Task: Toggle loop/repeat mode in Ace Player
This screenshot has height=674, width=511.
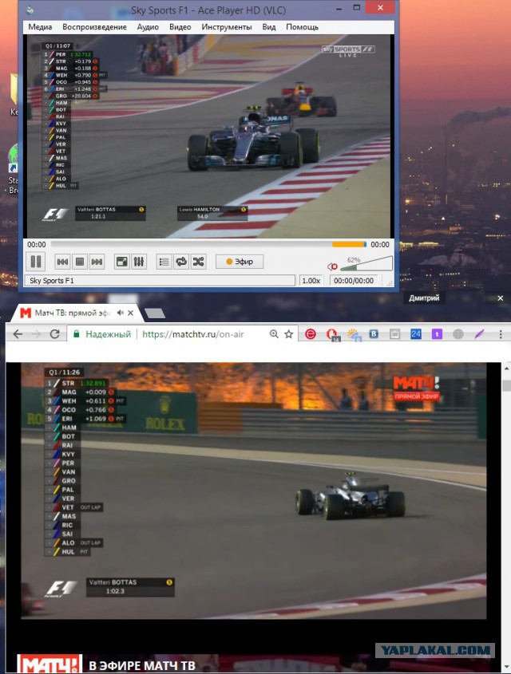Action: click(x=181, y=262)
